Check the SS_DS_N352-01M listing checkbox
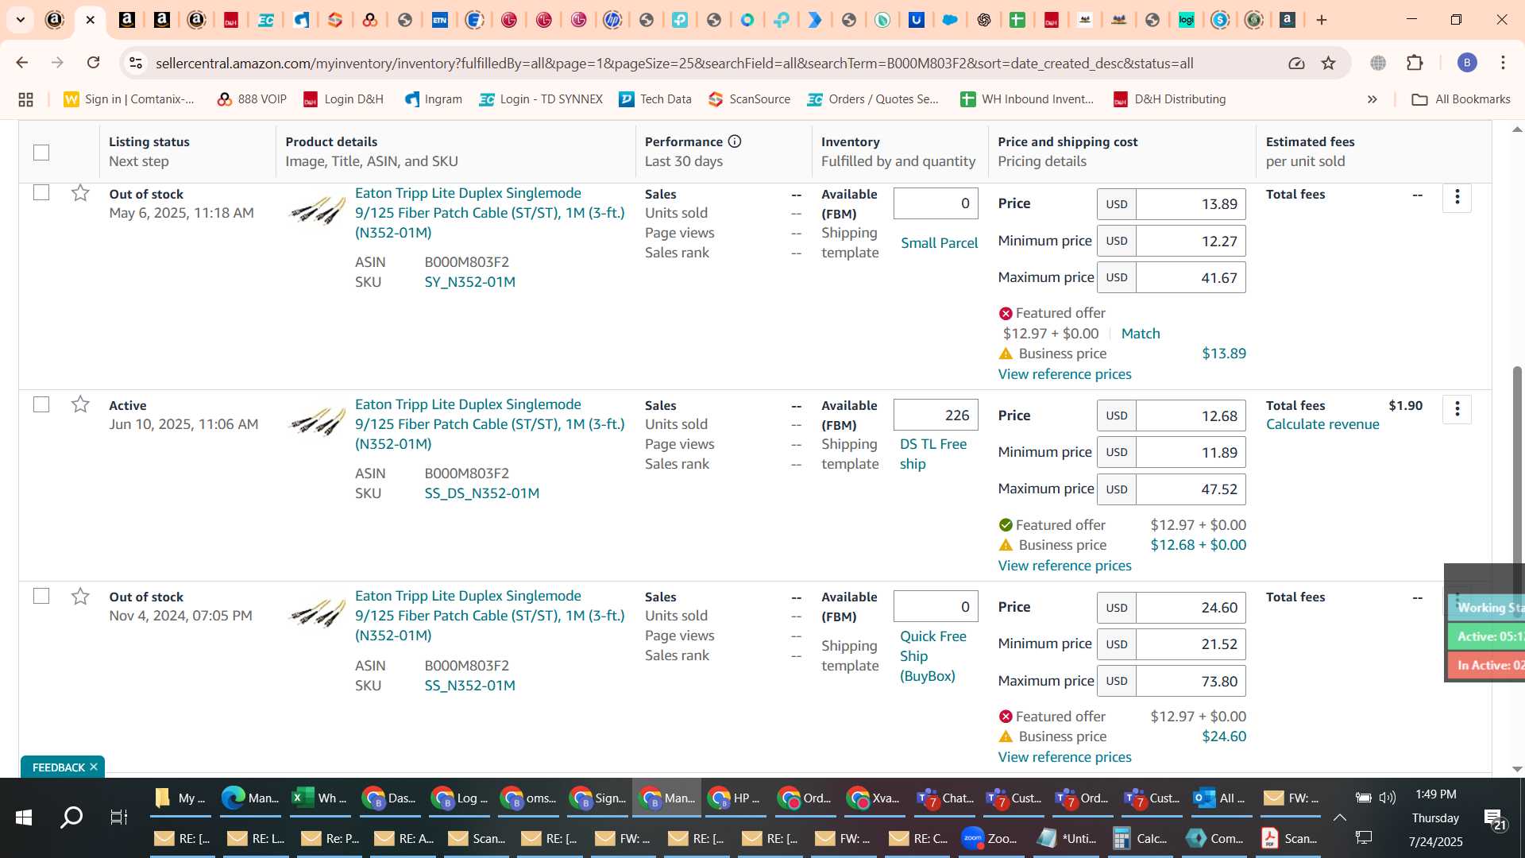The width and height of the screenshot is (1525, 858). coord(41,404)
